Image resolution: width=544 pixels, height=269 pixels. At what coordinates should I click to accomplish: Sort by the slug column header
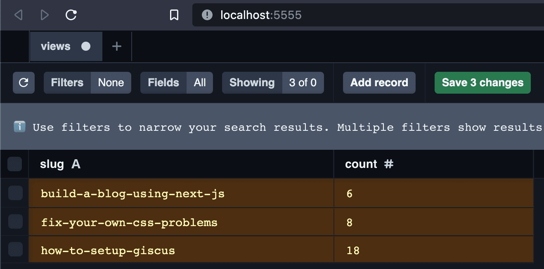tap(181, 164)
